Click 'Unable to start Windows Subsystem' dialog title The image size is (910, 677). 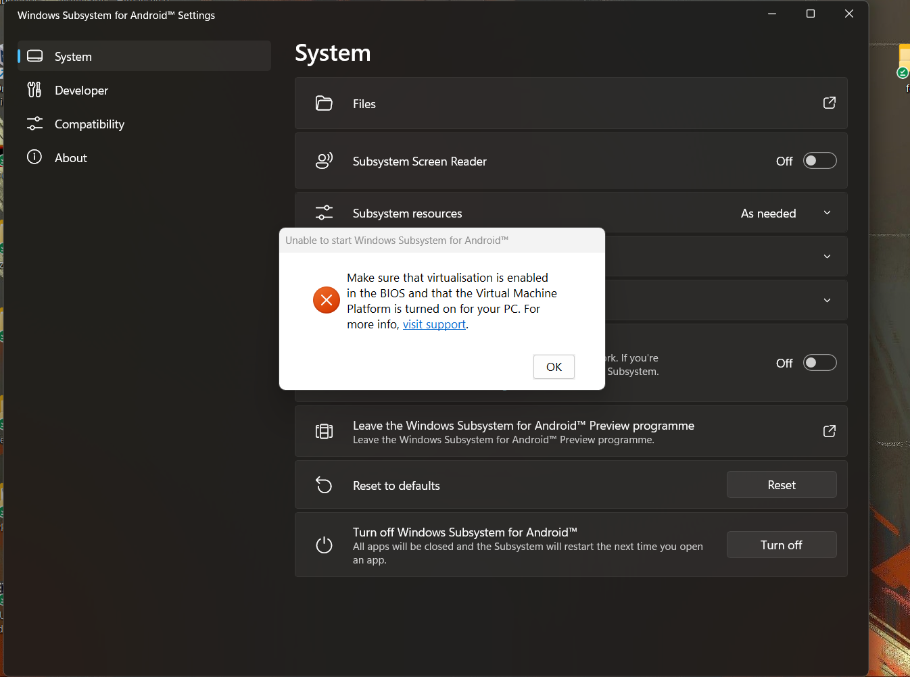point(397,241)
